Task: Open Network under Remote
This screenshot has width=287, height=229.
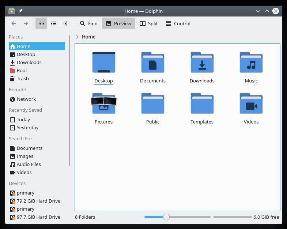Action: [x=26, y=99]
